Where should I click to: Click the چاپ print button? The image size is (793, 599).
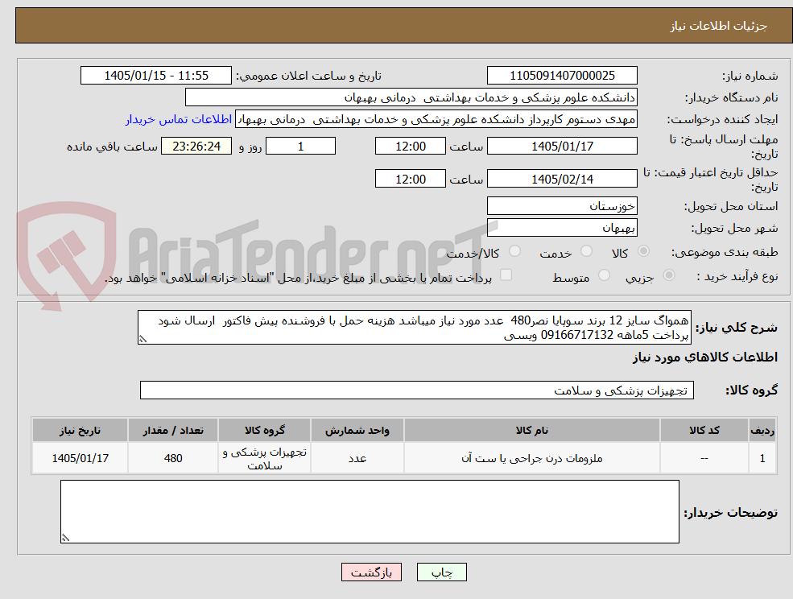coord(441,572)
